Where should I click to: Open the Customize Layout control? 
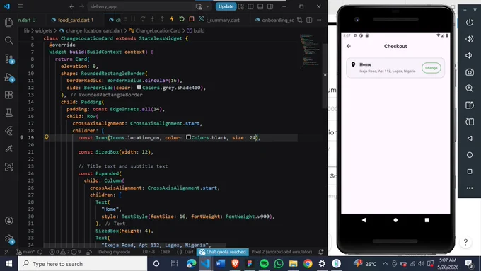point(240,6)
